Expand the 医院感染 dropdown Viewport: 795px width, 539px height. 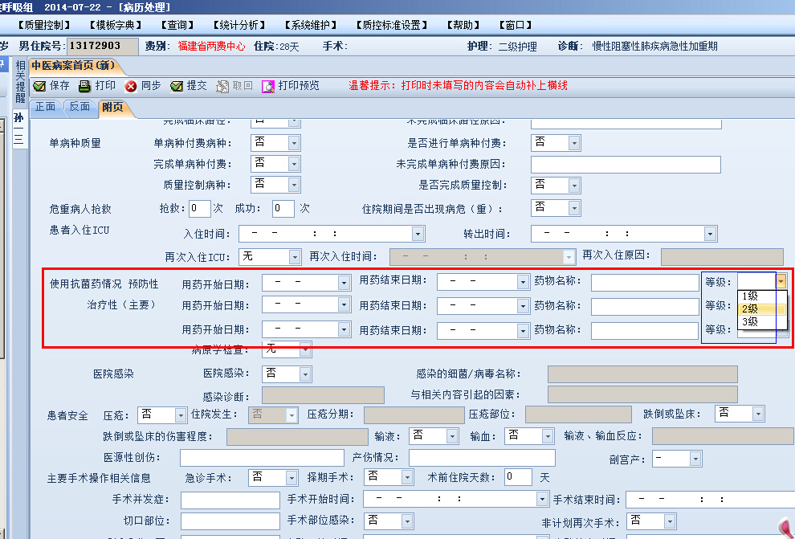pyautogui.click(x=305, y=374)
